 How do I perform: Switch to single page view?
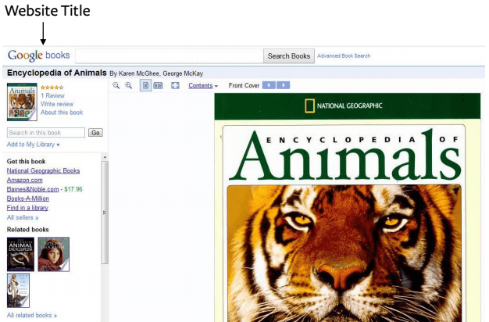(145, 85)
